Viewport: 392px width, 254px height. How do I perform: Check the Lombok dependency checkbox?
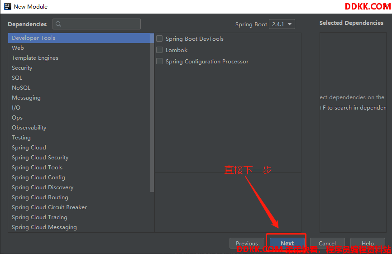pos(159,50)
